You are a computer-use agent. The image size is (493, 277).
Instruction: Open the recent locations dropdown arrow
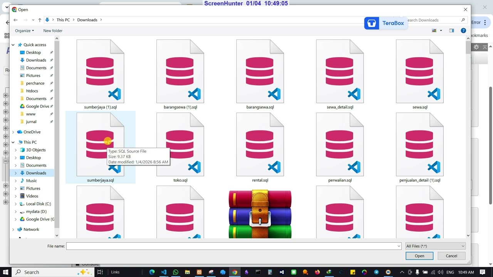pyautogui.click(x=33, y=20)
